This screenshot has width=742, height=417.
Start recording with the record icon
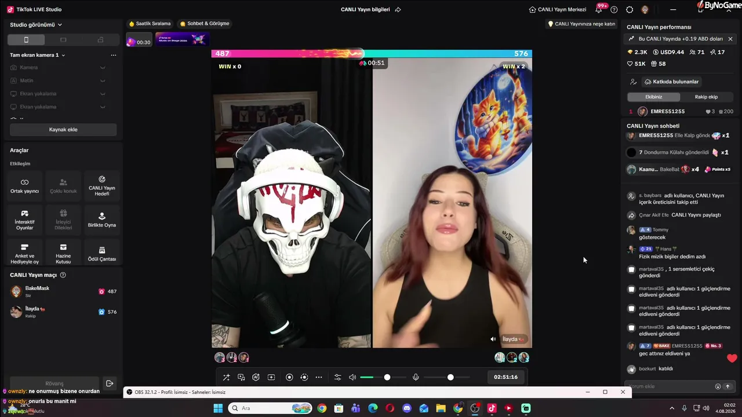[289, 378]
